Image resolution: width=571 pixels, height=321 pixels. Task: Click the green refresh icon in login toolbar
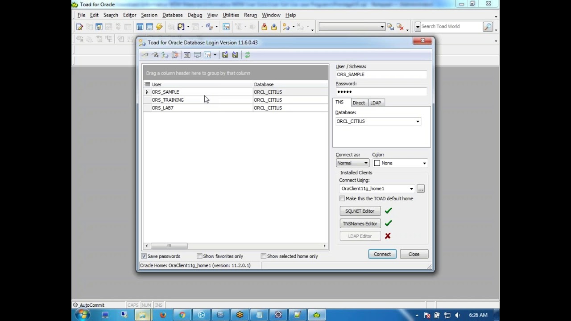pyautogui.click(x=248, y=55)
